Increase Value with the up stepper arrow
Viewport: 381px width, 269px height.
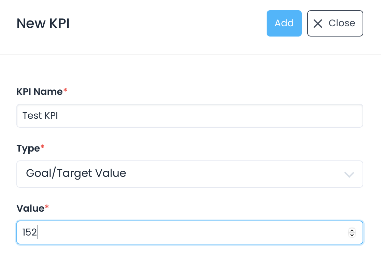tap(352, 230)
